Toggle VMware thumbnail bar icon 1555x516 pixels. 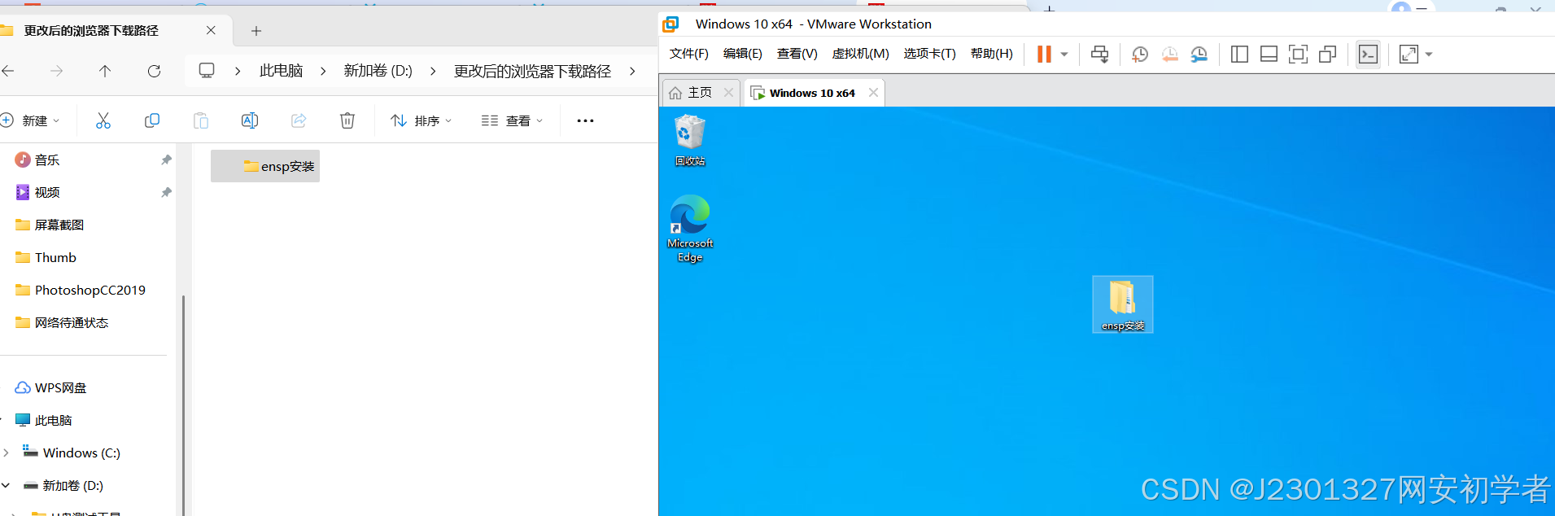click(x=1269, y=55)
